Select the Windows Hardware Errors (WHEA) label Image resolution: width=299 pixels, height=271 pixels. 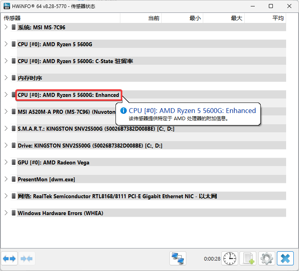click(60, 213)
